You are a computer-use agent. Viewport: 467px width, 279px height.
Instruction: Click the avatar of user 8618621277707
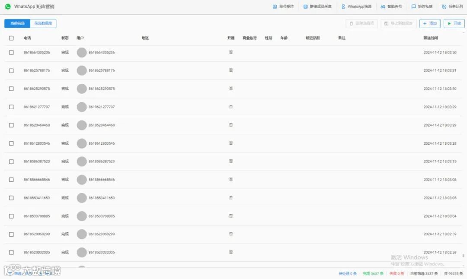82,107
